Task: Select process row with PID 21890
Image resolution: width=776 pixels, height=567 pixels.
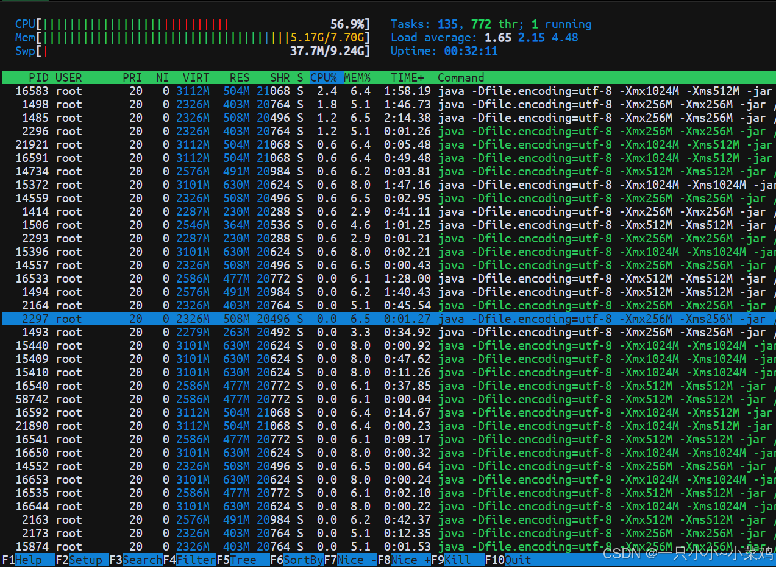Action: coord(388,426)
